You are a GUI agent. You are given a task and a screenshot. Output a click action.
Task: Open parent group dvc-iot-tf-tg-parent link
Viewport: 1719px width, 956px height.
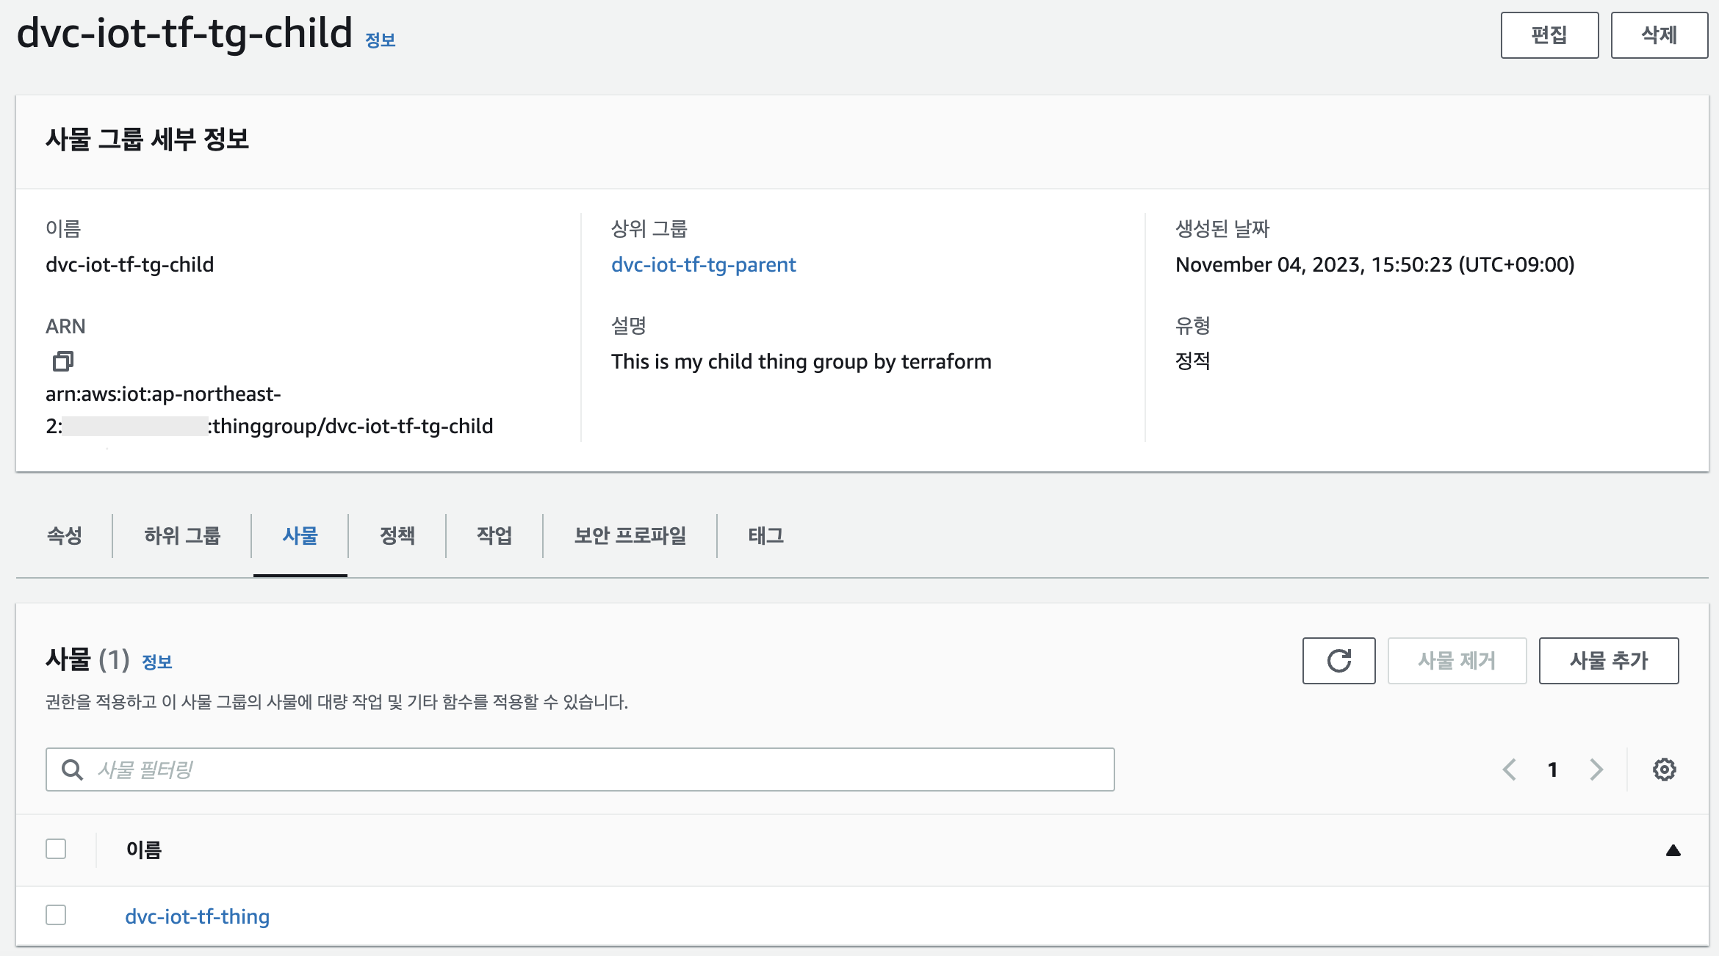pyautogui.click(x=703, y=264)
